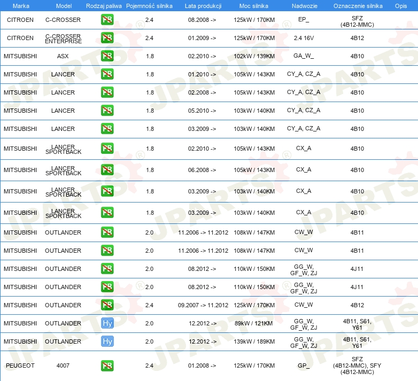The image size is (418, 381).
Task: Click the production date 08.2008 -> cell
Action: pyautogui.click(x=202, y=20)
